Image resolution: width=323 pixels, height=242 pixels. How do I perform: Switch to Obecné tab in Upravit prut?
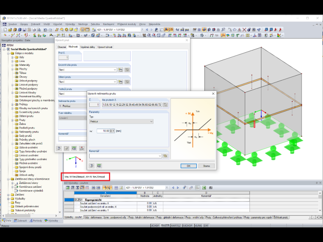(62, 47)
